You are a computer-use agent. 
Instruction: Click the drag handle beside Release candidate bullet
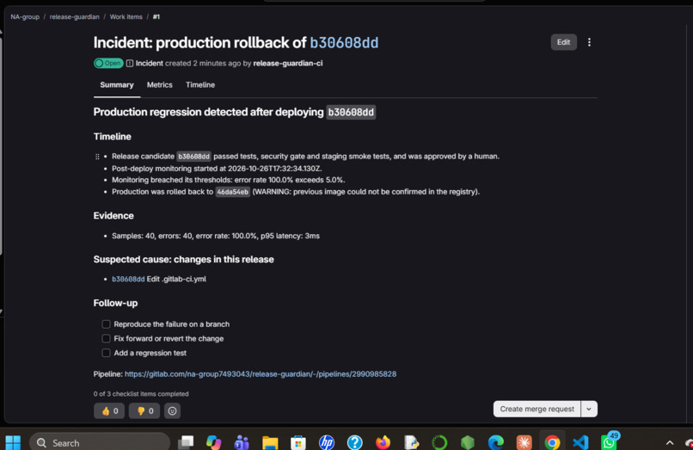point(97,157)
